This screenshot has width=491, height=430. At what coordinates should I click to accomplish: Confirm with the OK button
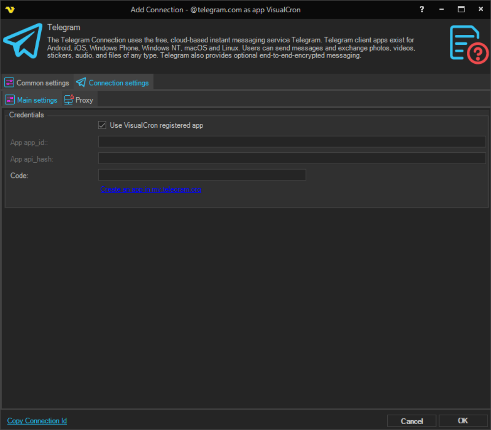point(463,421)
